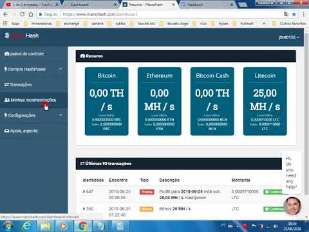Open the rublos bookmark folder
This screenshot has height=232, width=309.
click(117, 23)
